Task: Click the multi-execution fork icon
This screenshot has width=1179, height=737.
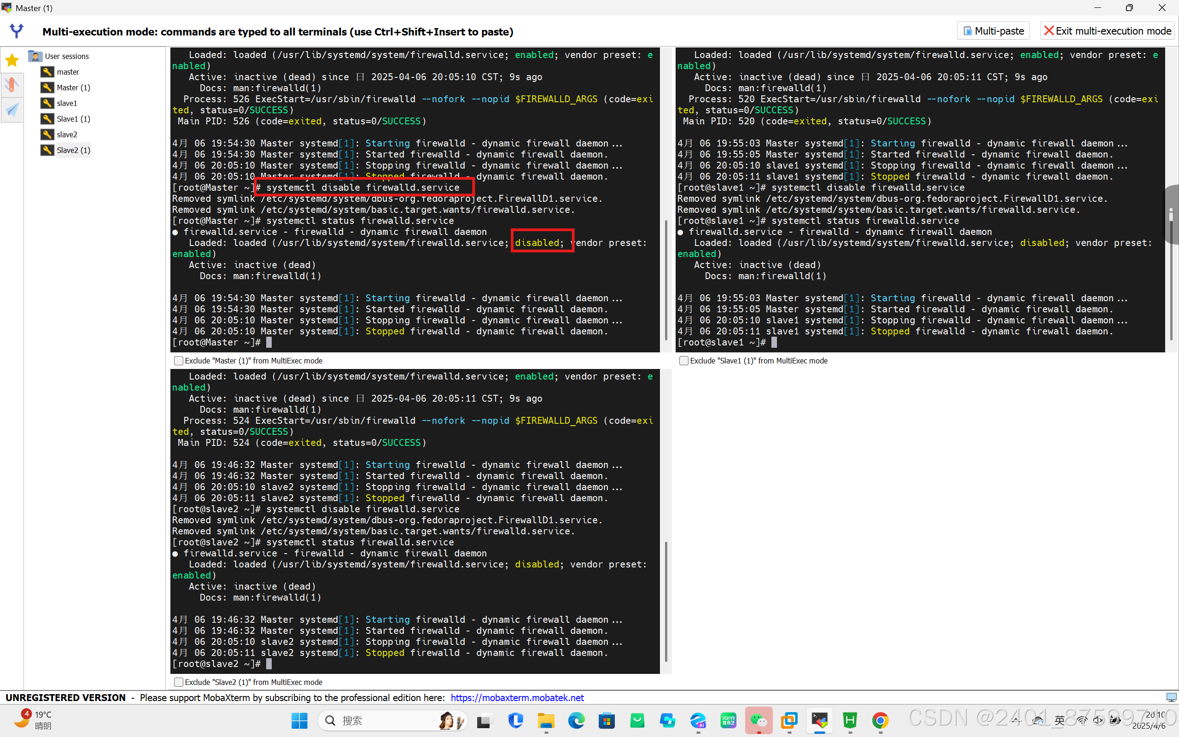Action: (17, 31)
